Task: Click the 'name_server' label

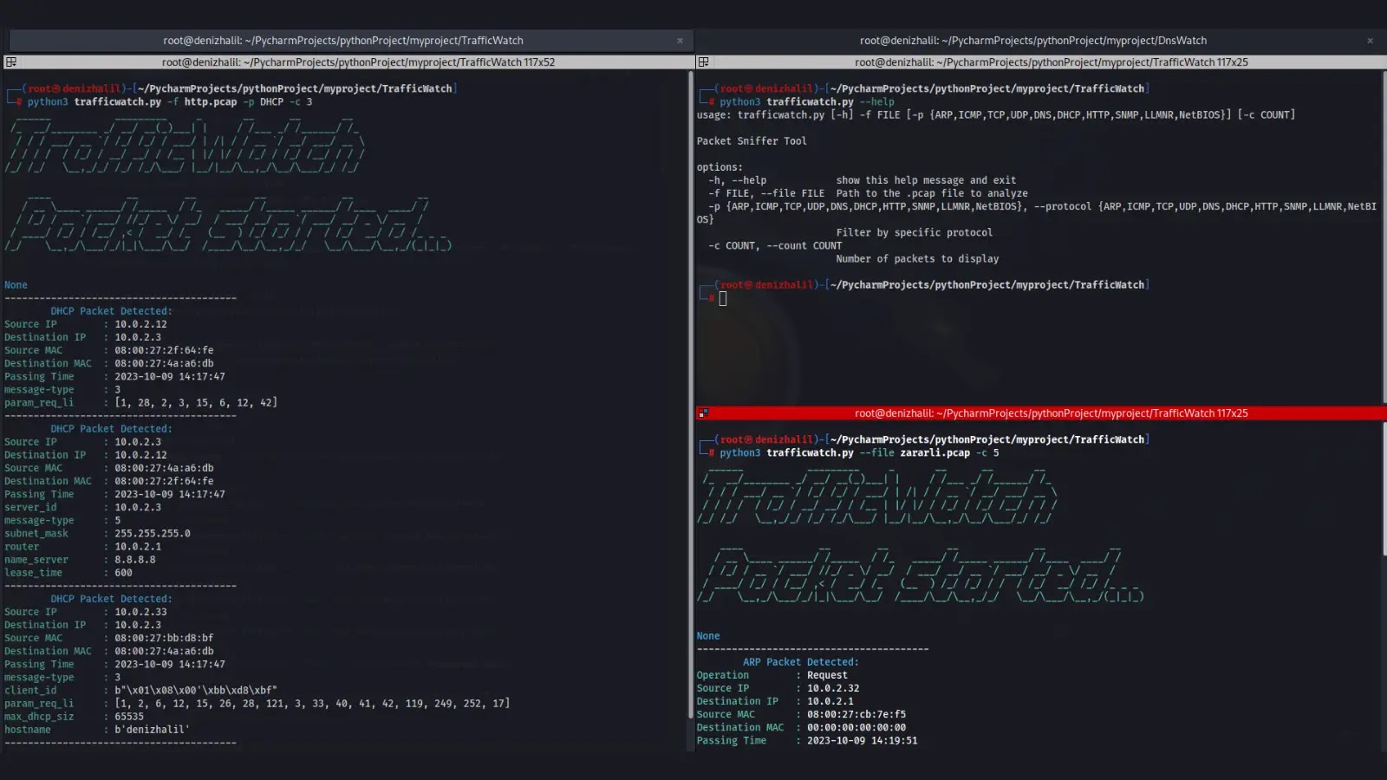Action: coord(36,559)
